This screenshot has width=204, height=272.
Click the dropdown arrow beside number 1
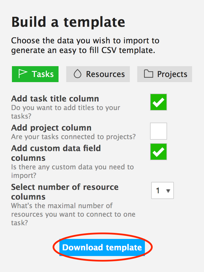tap(168, 191)
